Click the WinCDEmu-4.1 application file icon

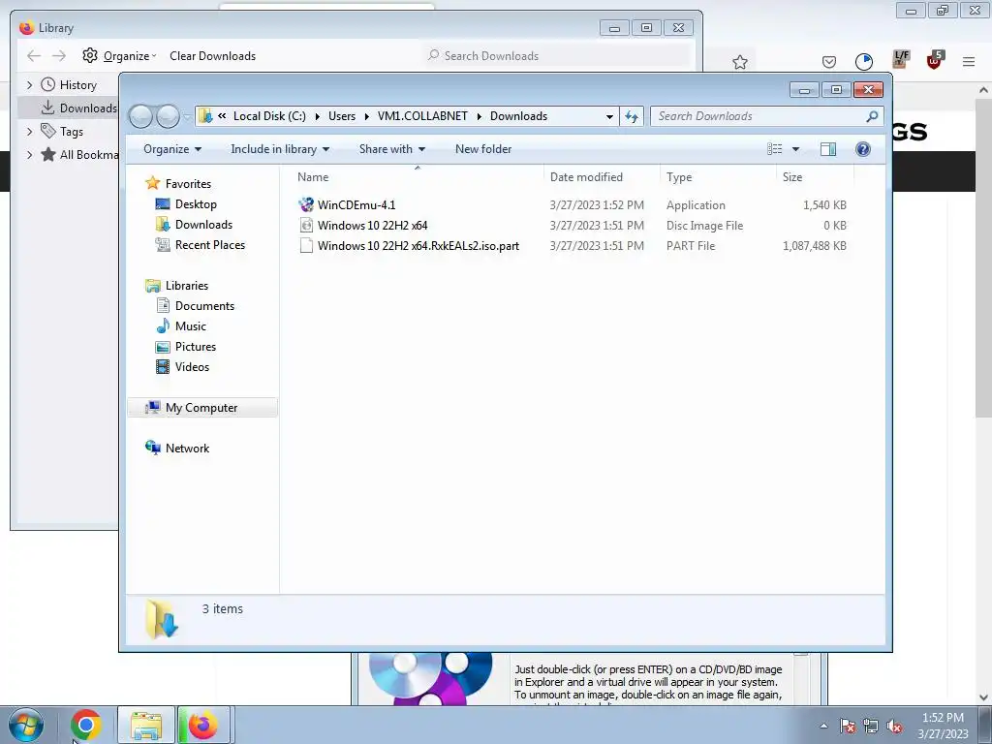tap(306, 205)
